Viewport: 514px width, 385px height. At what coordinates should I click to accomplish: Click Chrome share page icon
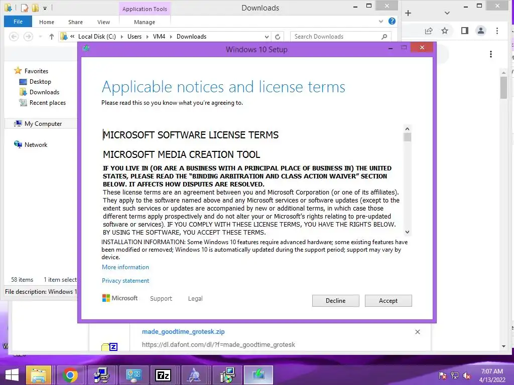pyautogui.click(x=429, y=31)
